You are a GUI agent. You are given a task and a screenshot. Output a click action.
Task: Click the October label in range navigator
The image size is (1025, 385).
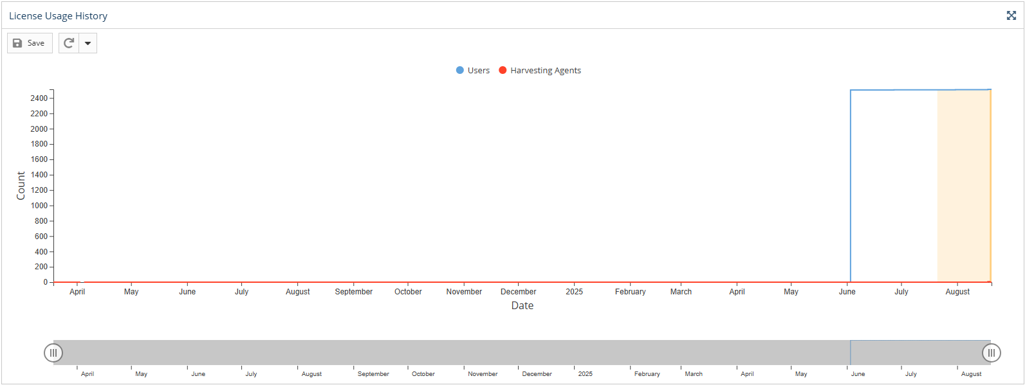click(x=423, y=374)
